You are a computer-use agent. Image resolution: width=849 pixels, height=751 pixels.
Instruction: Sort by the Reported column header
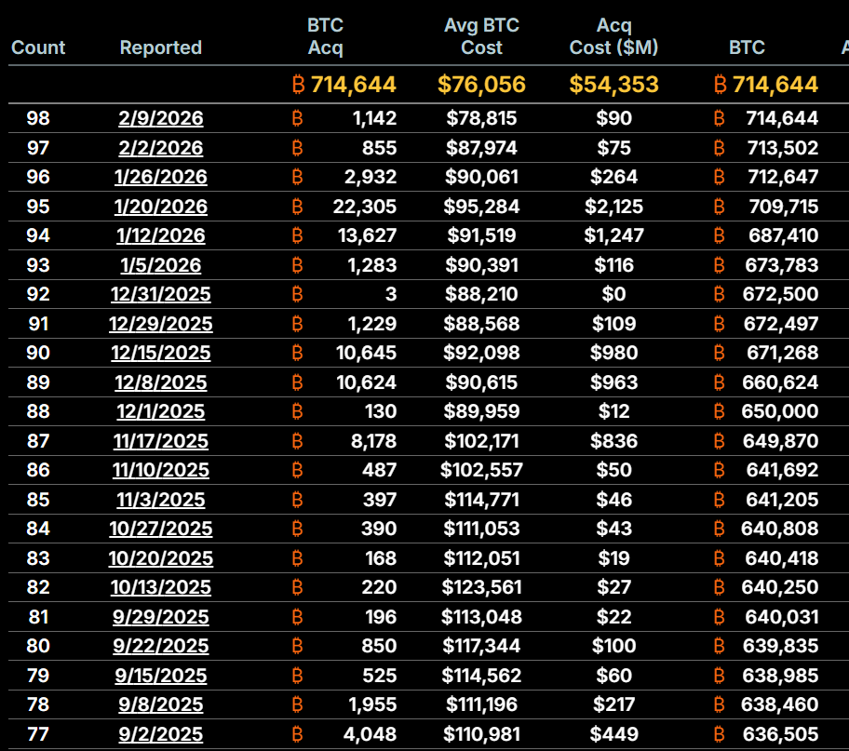[160, 47]
